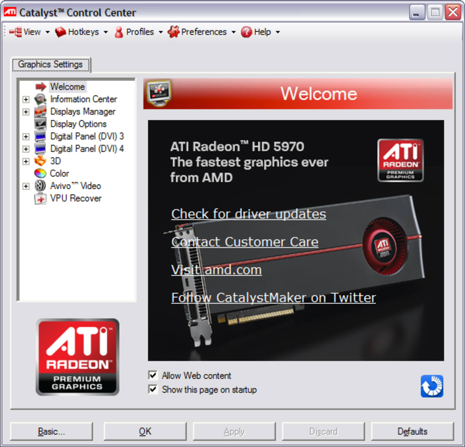Image resolution: width=465 pixels, height=447 pixels.
Task: Click the 3D settings cube icon
Action: coord(40,161)
